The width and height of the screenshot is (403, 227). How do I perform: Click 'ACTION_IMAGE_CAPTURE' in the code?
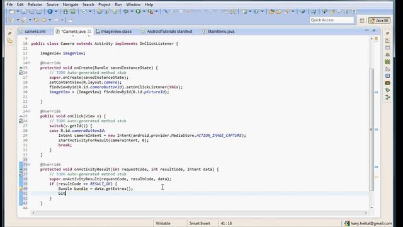coord(219,136)
